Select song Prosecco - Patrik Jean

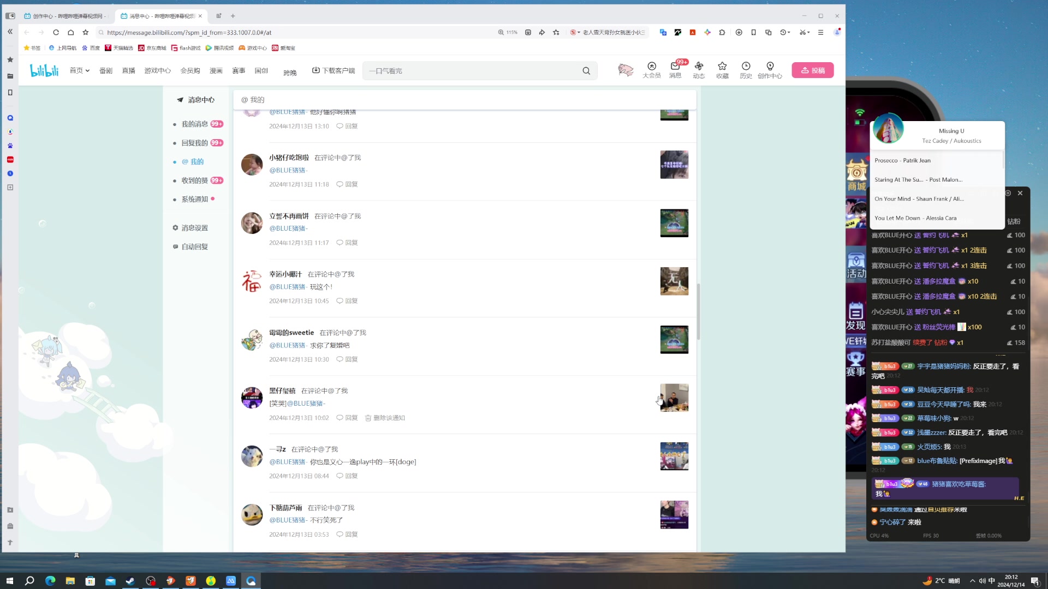[902, 160]
